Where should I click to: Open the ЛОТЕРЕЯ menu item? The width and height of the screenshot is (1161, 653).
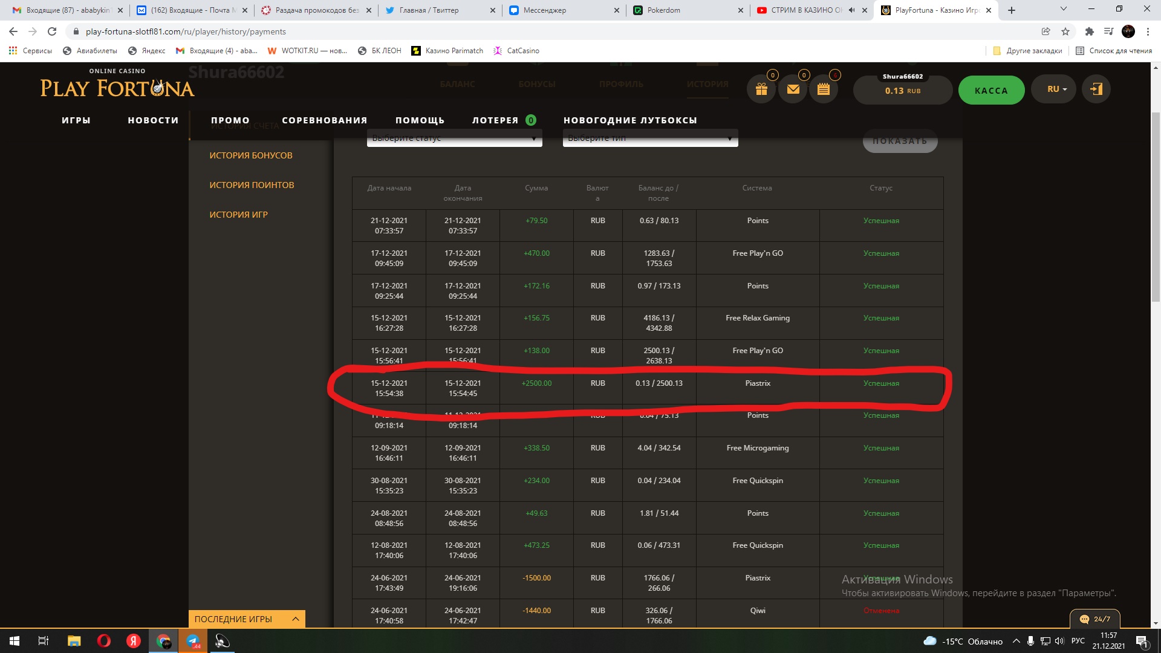pyautogui.click(x=495, y=120)
